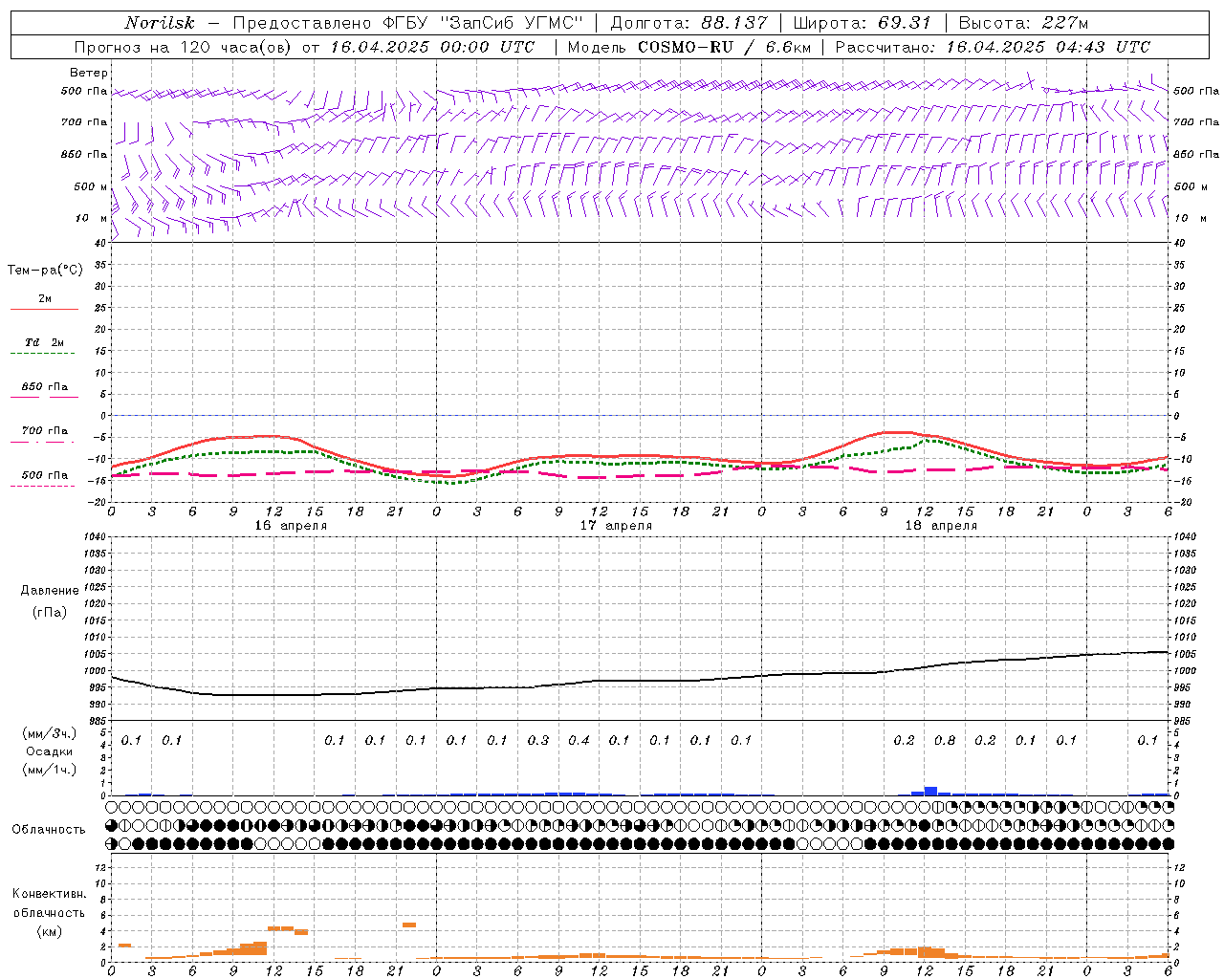The image size is (1224, 979).
Task: Click the 0.4 precipitation value
Action: coord(579,741)
